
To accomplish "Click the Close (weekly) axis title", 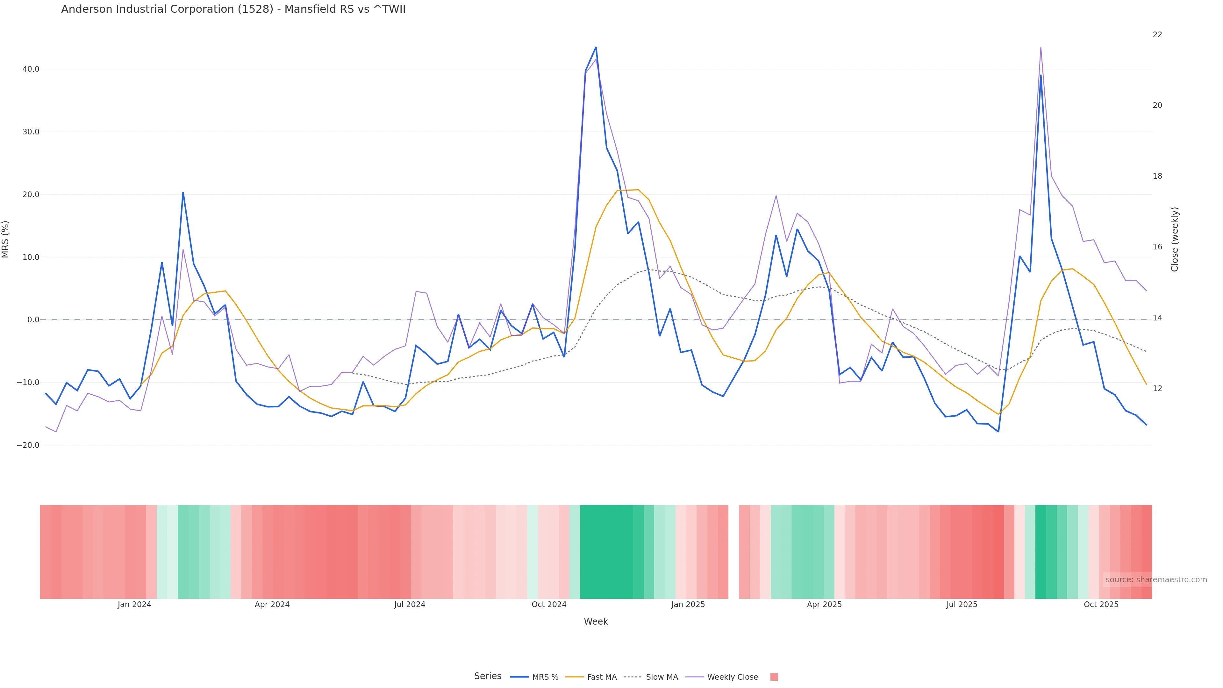I will 1175,239.
